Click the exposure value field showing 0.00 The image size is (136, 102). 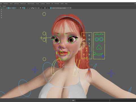point(41,8)
